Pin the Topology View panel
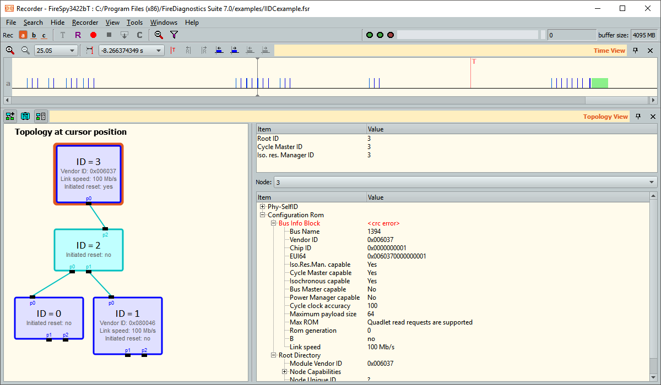661x385 pixels. pyautogui.click(x=637, y=117)
